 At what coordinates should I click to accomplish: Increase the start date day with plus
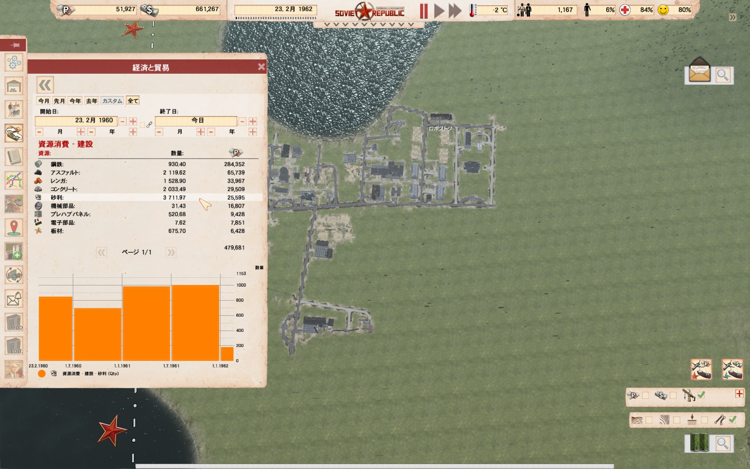[x=133, y=121]
